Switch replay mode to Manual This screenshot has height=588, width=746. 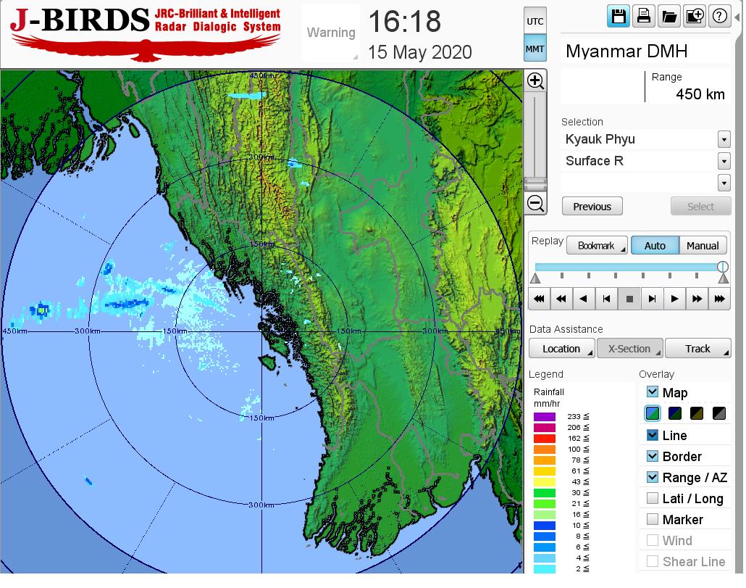pos(702,246)
